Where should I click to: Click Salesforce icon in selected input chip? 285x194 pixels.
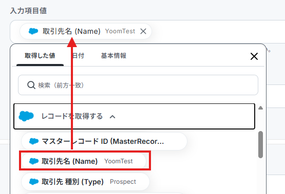33,31
